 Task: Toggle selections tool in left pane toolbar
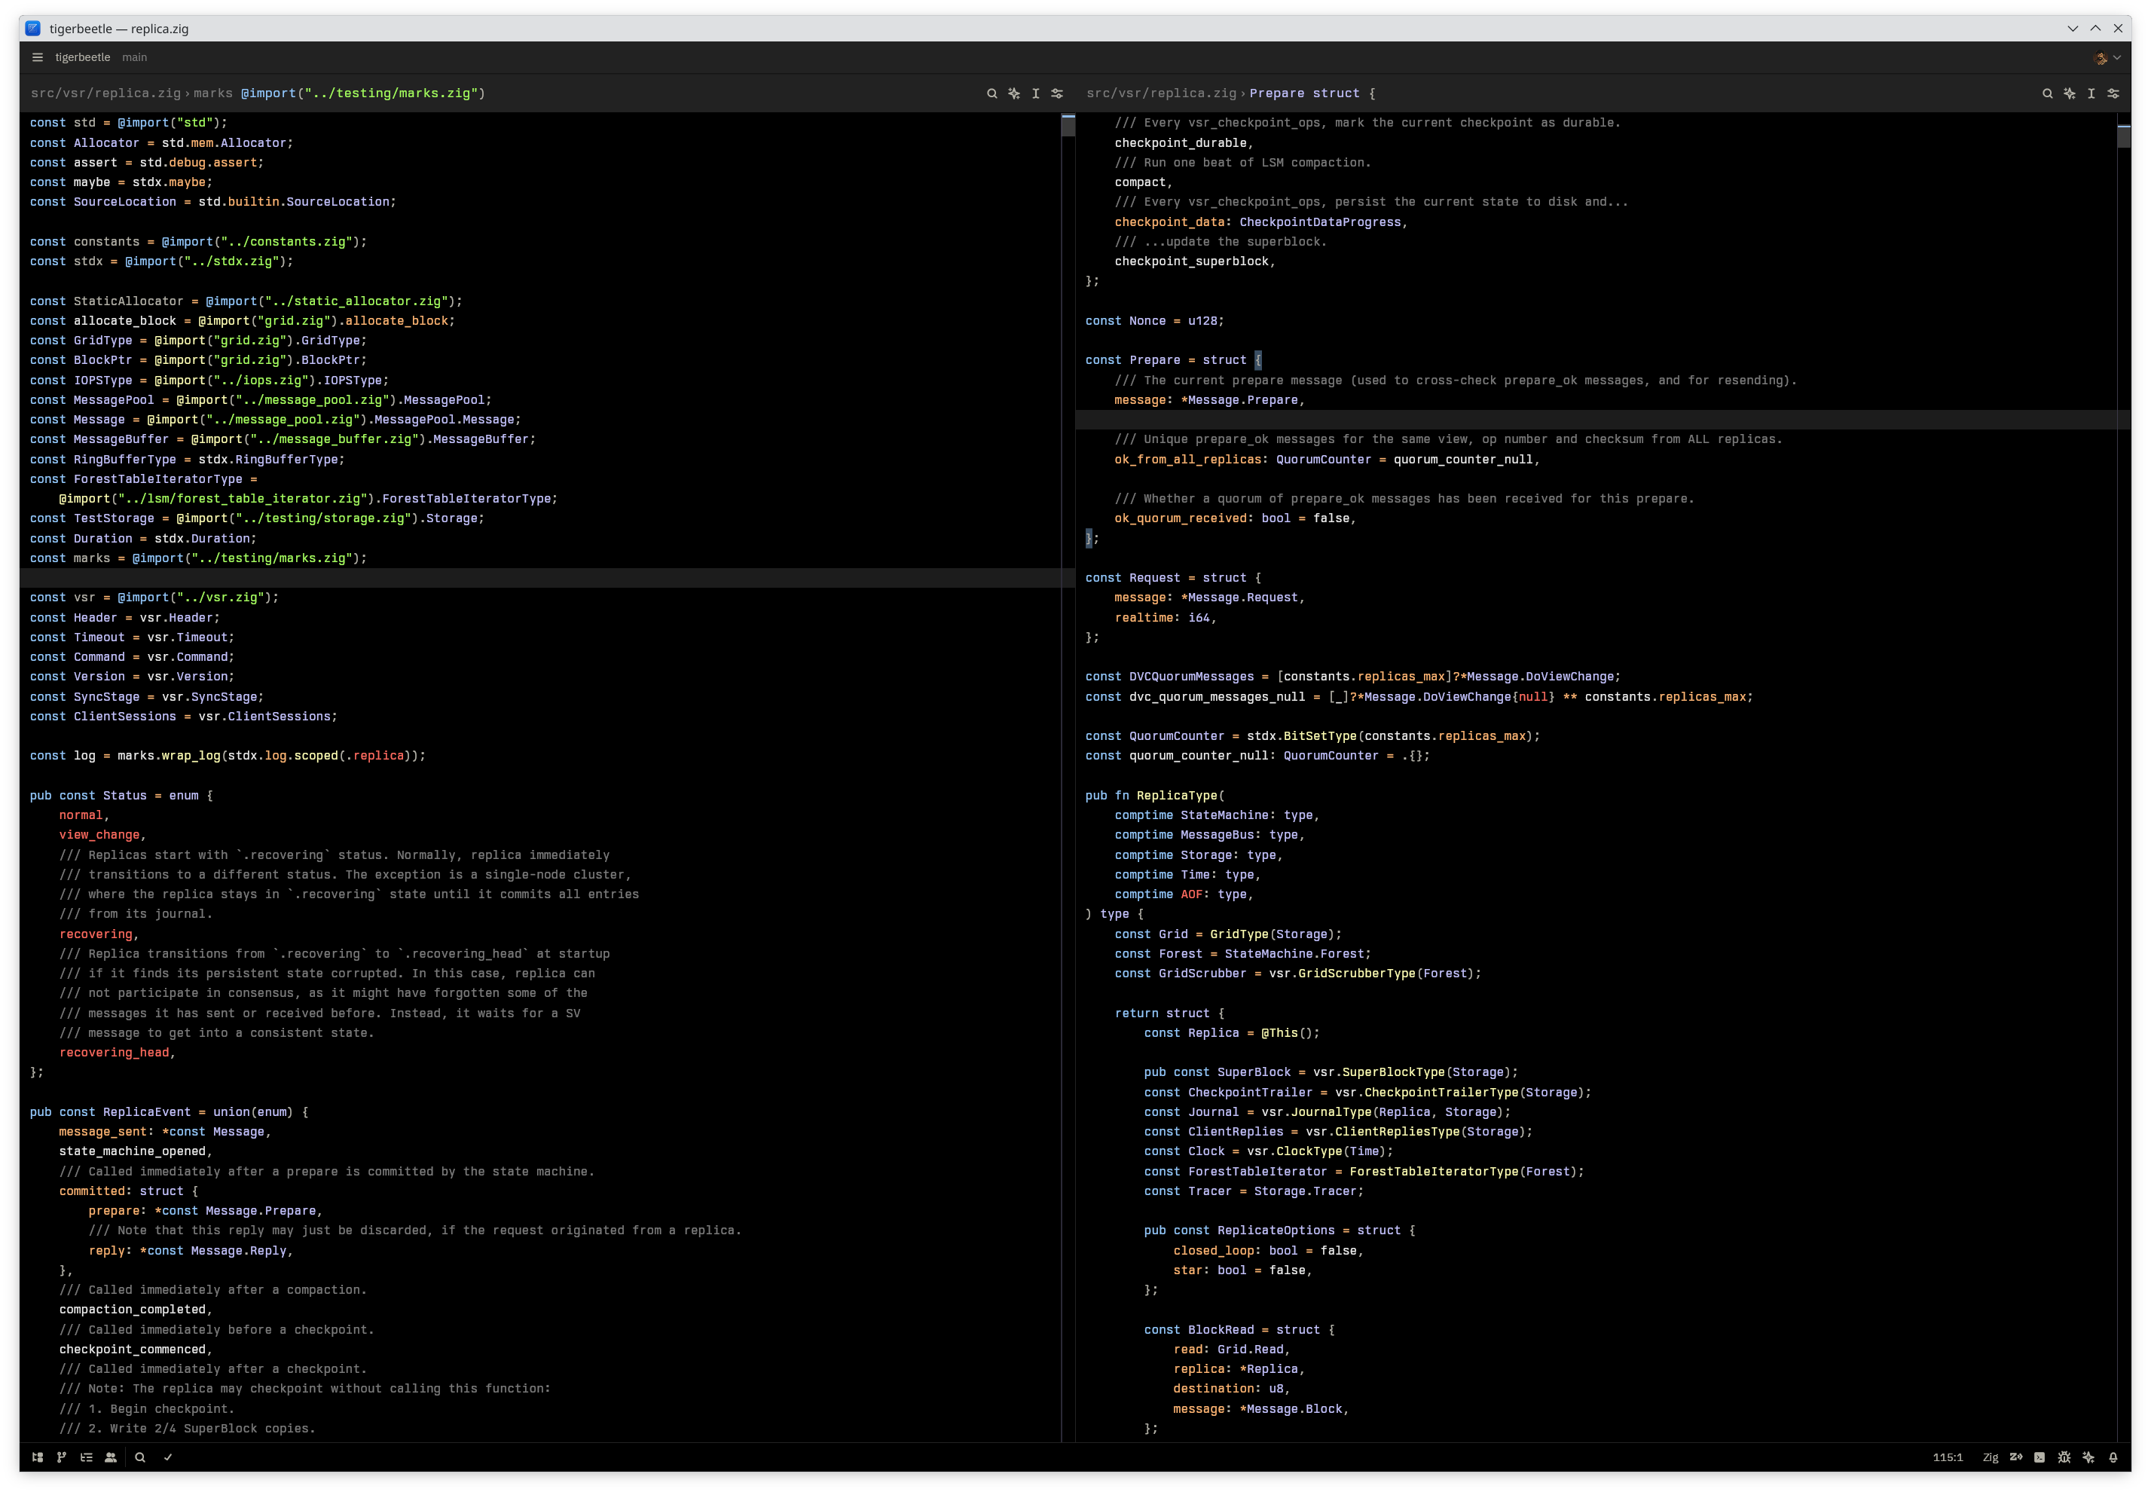1036,93
